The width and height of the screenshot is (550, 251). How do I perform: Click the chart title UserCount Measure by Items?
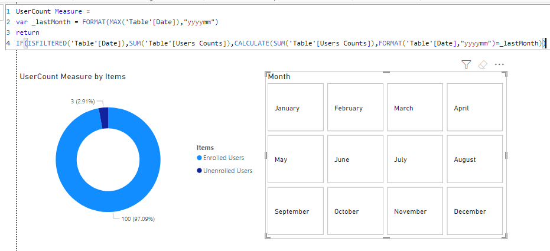point(73,76)
